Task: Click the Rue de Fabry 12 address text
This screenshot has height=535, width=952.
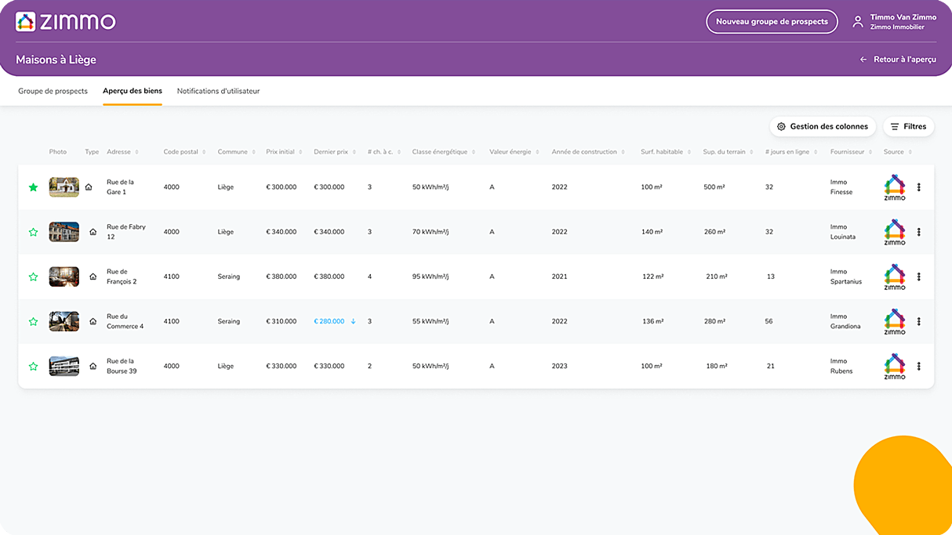Action: (x=126, y=232)
